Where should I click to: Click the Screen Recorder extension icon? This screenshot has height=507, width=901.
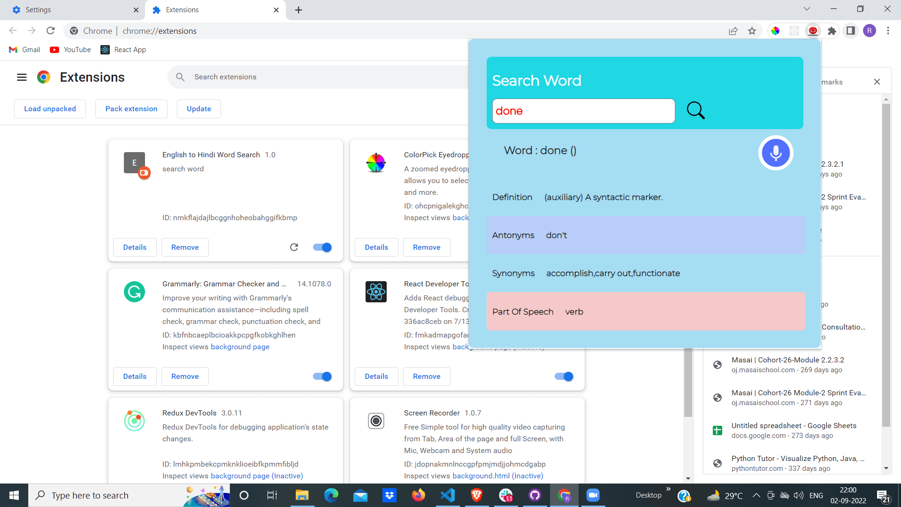coord(376,421)
